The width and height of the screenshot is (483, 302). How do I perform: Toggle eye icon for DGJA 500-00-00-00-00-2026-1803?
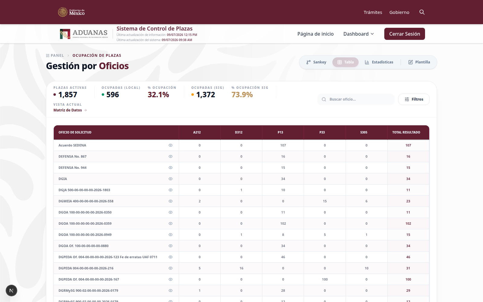[x=171, y=190]
